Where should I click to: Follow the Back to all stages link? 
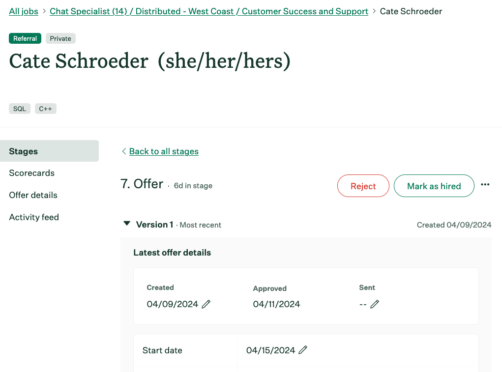coord(164,151)
